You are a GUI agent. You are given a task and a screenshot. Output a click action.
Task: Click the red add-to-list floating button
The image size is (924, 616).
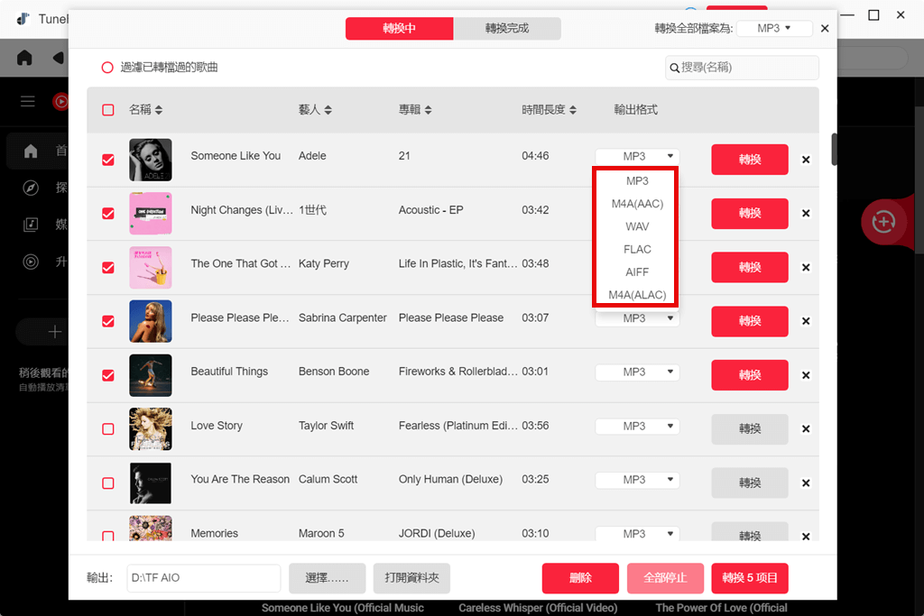tap(883, 222)
